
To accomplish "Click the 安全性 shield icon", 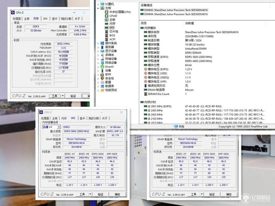I will 102,78.
